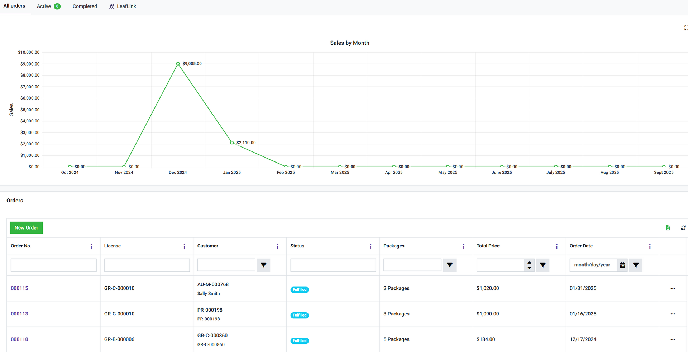Click the $1,090.00 total price cell
This screenshot has width=688, height=352.
(488, 314)
